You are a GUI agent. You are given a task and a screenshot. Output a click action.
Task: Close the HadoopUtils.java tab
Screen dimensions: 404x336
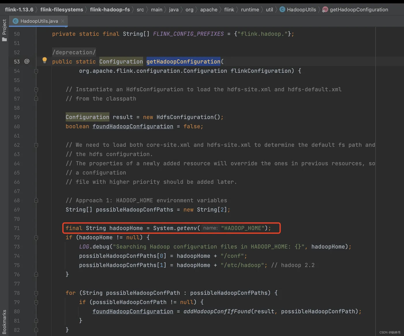[x=63, y=21]
